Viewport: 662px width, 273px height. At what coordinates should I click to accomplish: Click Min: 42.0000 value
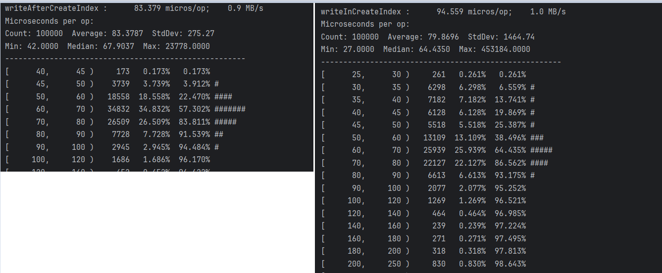pyautogui.click(x=32, y=46)
